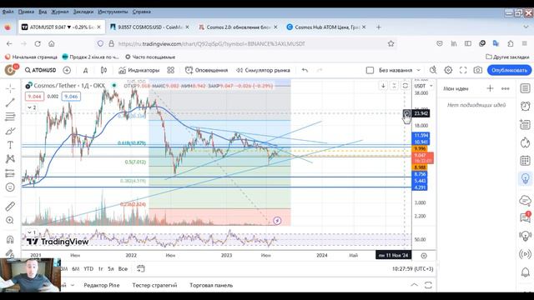Open the emoji icons tool

pyautogui.click(x=10, y=187)
